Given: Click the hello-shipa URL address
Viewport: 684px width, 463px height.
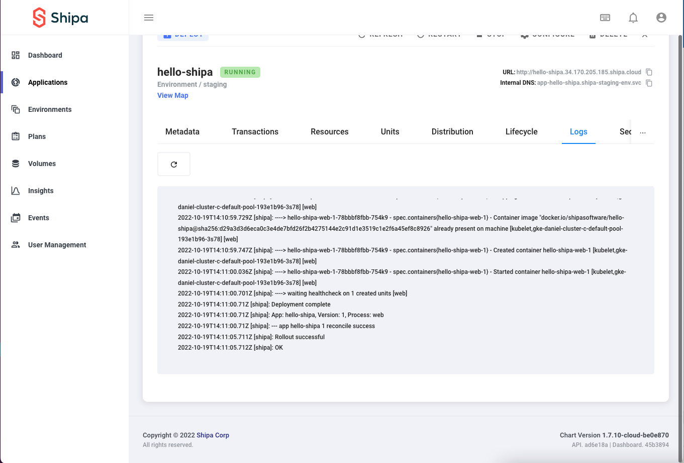Looking at the screenshot, I should click(x=579, y=72).
